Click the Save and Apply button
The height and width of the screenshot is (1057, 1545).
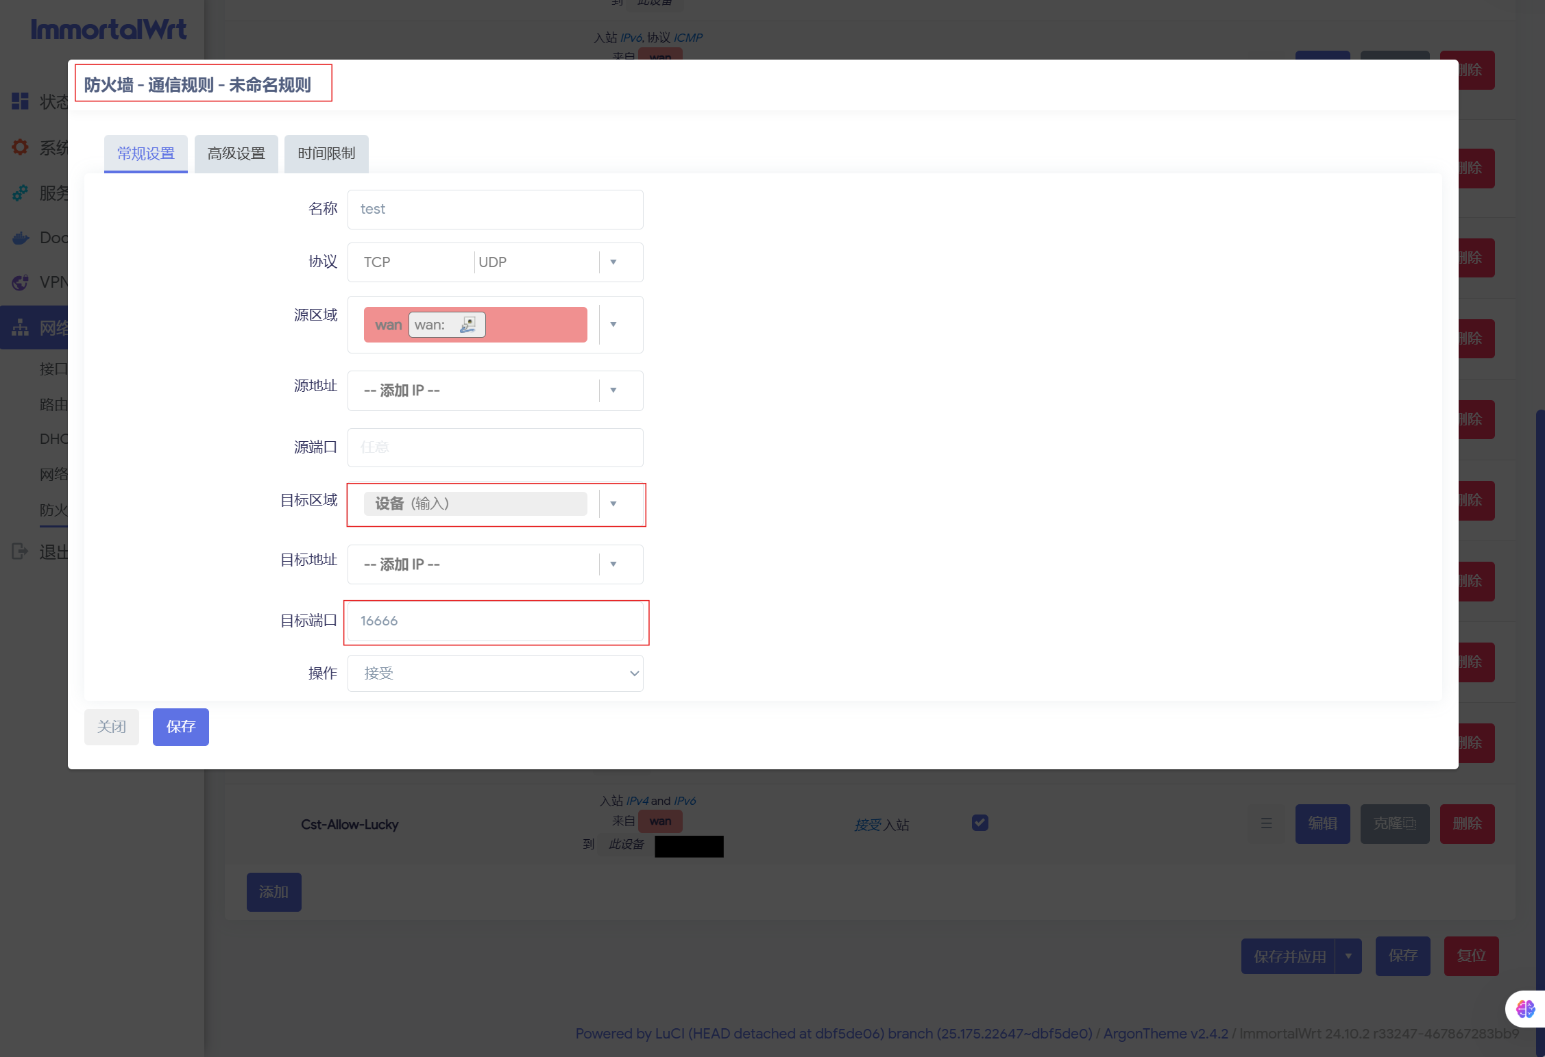(x=1289, y=956)
